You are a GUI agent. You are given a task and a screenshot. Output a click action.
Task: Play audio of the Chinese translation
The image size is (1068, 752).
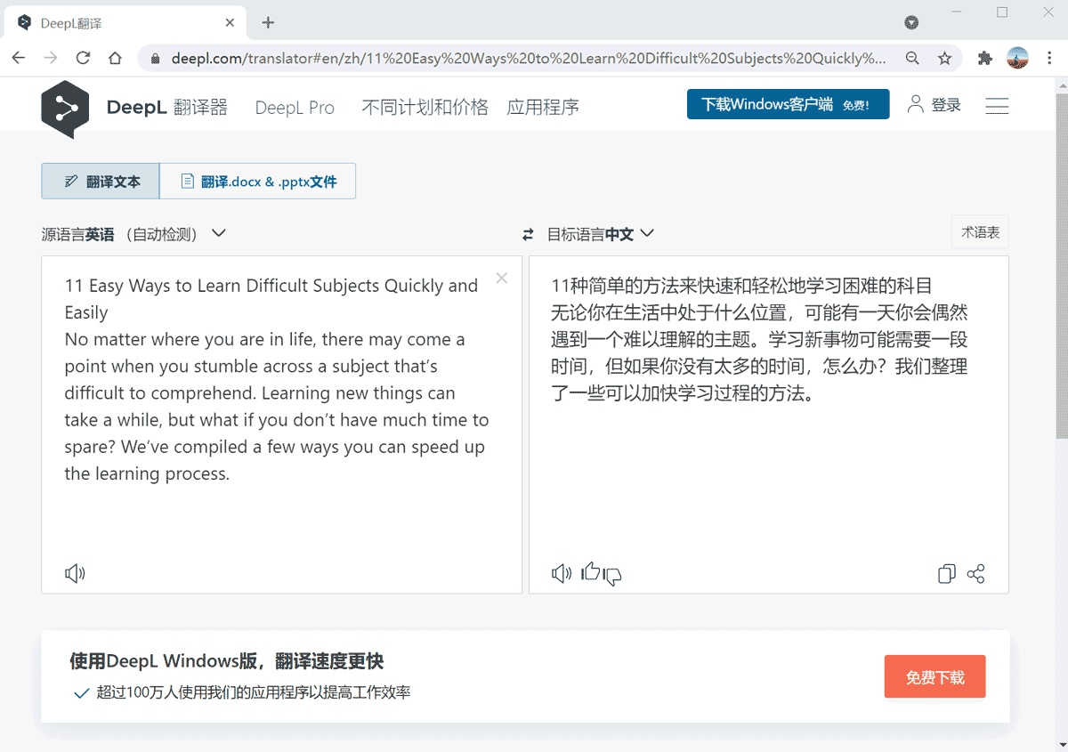[561, 573]
